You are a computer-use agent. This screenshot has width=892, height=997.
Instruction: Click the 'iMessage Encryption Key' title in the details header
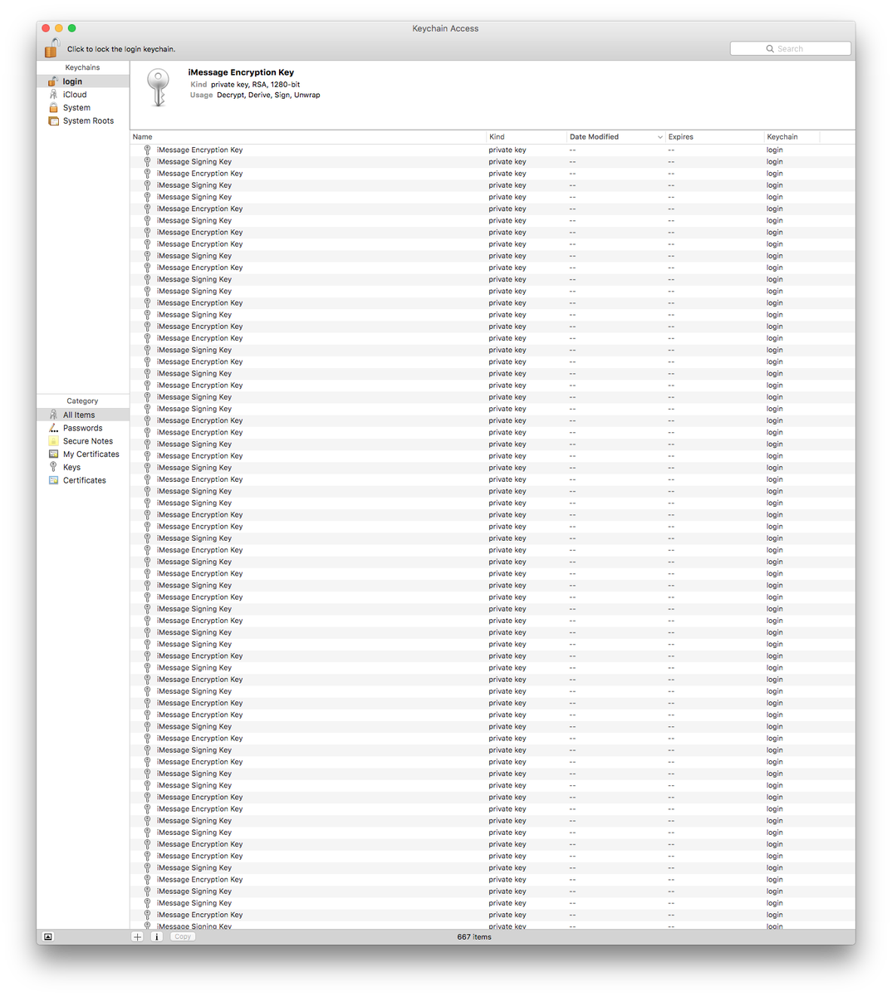241,72
